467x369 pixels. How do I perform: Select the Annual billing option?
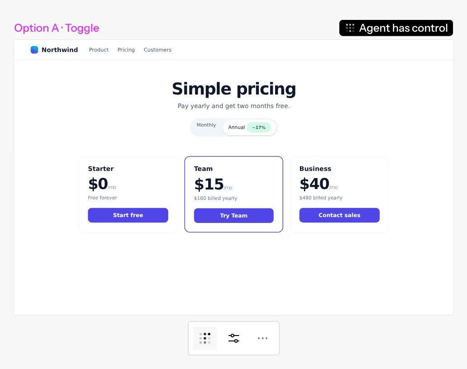[x=237, y=128]
